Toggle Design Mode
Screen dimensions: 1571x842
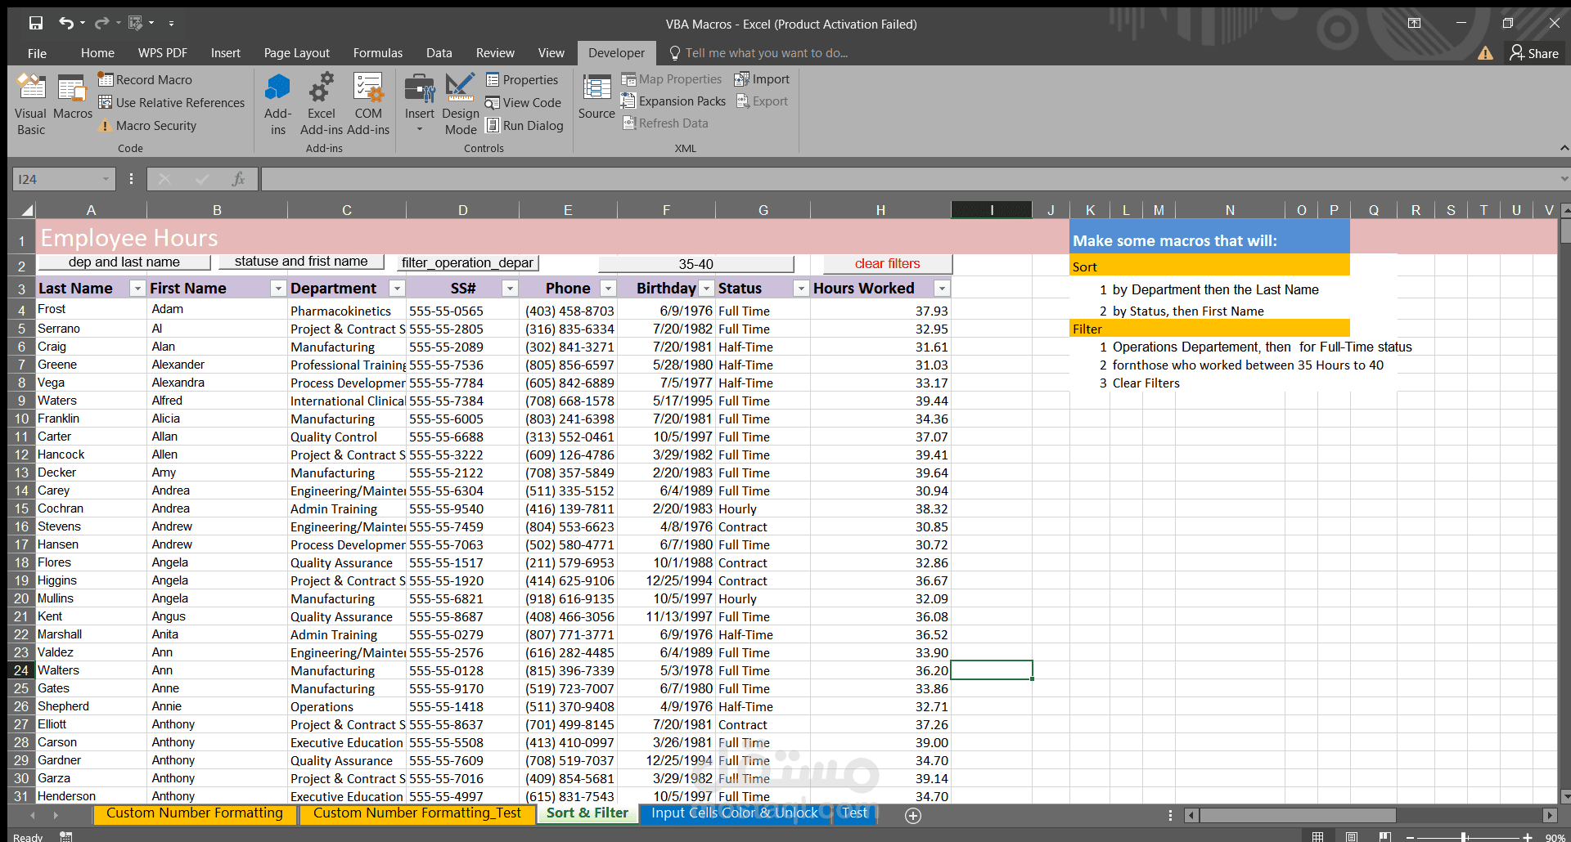461,105
